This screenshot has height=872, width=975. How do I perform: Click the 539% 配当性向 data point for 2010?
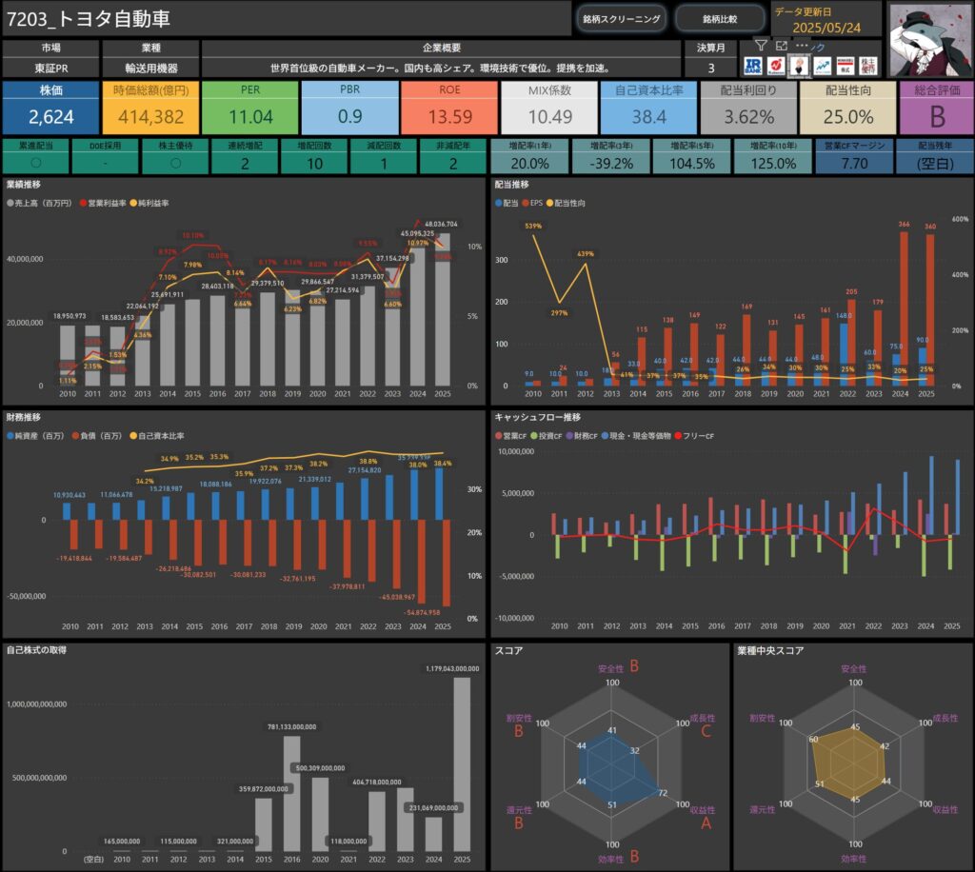[x=533, y=234]
